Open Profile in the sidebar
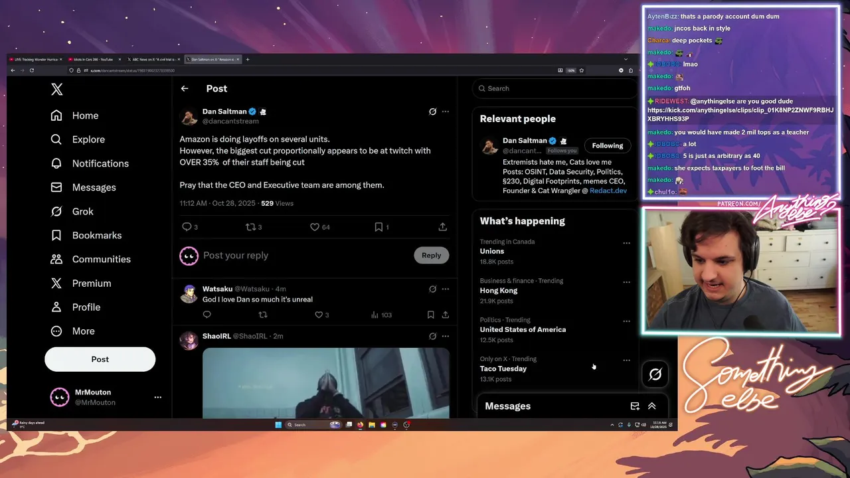This screenshot has height=478, width=850. [76, 307]
